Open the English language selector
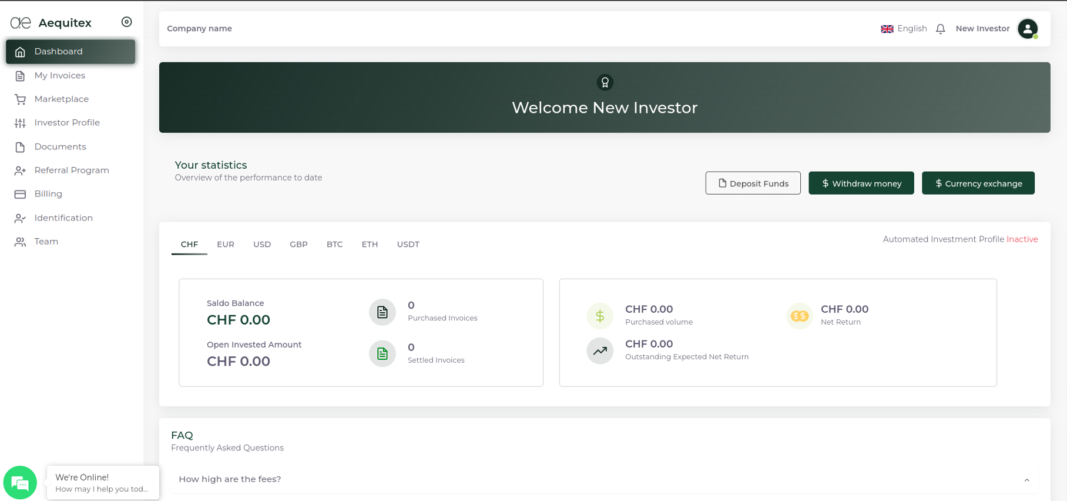 (x=904, y=29)
